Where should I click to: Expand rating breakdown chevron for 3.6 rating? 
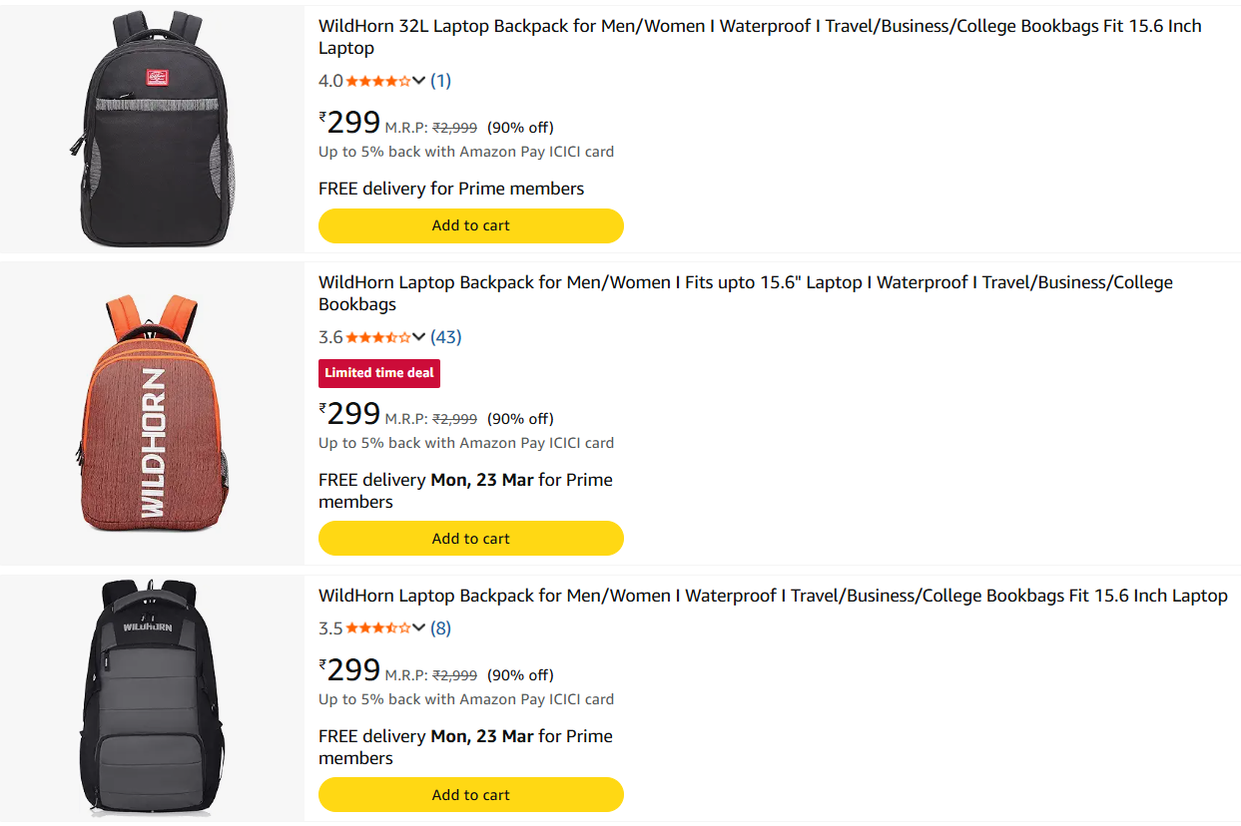click(419, 337)
